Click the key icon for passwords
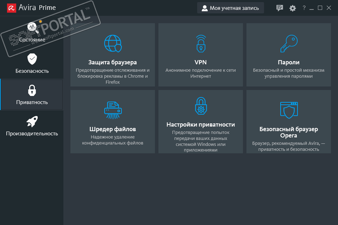Screen dimensions: 338x225 [289, 44]
